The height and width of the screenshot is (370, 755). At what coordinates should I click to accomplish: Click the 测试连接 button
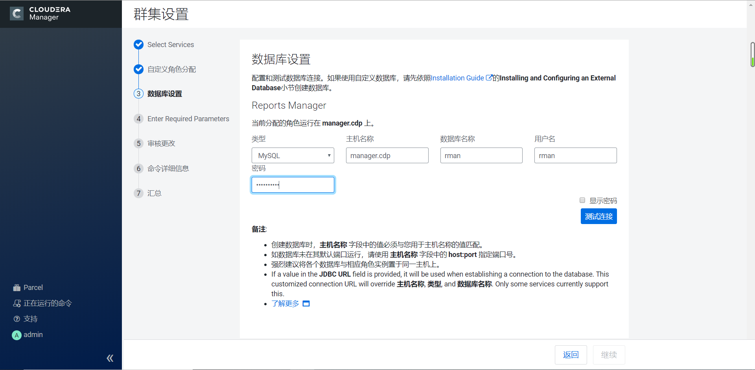pos(598,216)
